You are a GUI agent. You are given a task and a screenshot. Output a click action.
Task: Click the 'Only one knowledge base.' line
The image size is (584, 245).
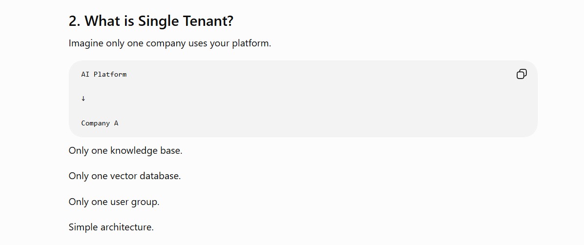click(x=125, y=151)
